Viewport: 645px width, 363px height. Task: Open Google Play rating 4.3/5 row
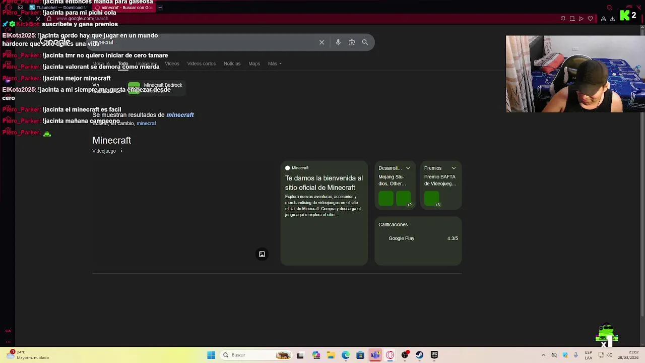click(418, 238)
